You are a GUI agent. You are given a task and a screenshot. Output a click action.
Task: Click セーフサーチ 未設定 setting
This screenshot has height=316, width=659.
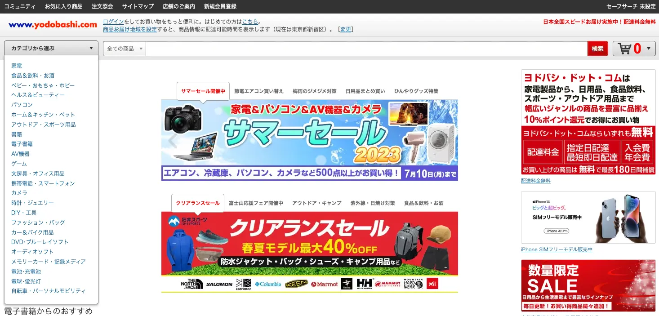point(631,7)
